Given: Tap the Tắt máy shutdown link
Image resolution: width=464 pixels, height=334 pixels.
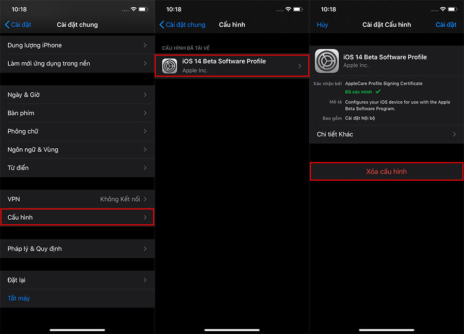Looking at the screenshot, I should coord(19,298).
